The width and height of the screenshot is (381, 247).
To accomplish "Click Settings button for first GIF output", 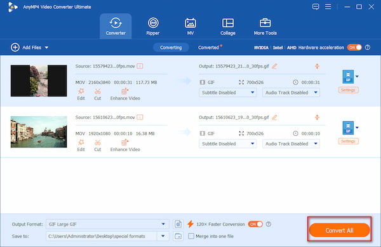I will [348, 90].
